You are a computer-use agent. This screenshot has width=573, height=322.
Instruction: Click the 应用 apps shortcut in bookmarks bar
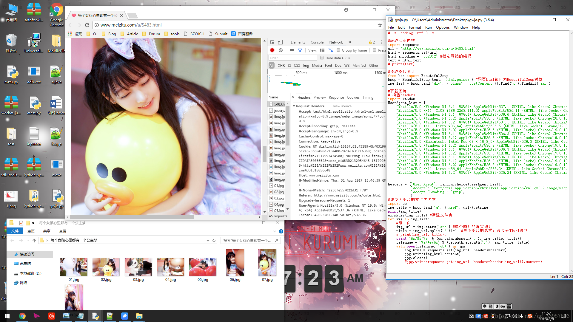click(x=75, y=34)
